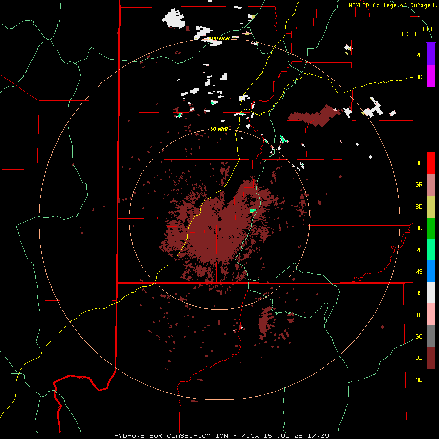Click the '17:39' timestamp

point(319,436)
